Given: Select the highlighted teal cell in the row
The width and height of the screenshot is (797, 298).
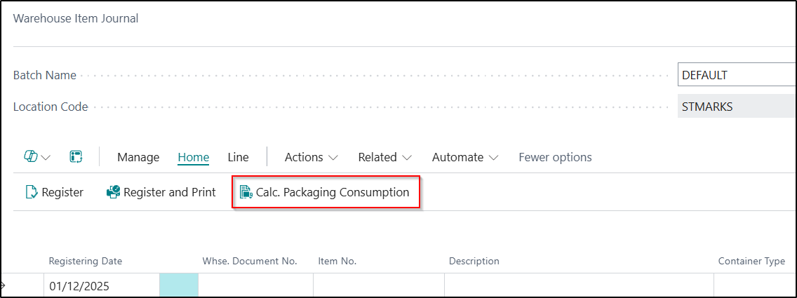Looking at the screenshot, I should (179, 286).
